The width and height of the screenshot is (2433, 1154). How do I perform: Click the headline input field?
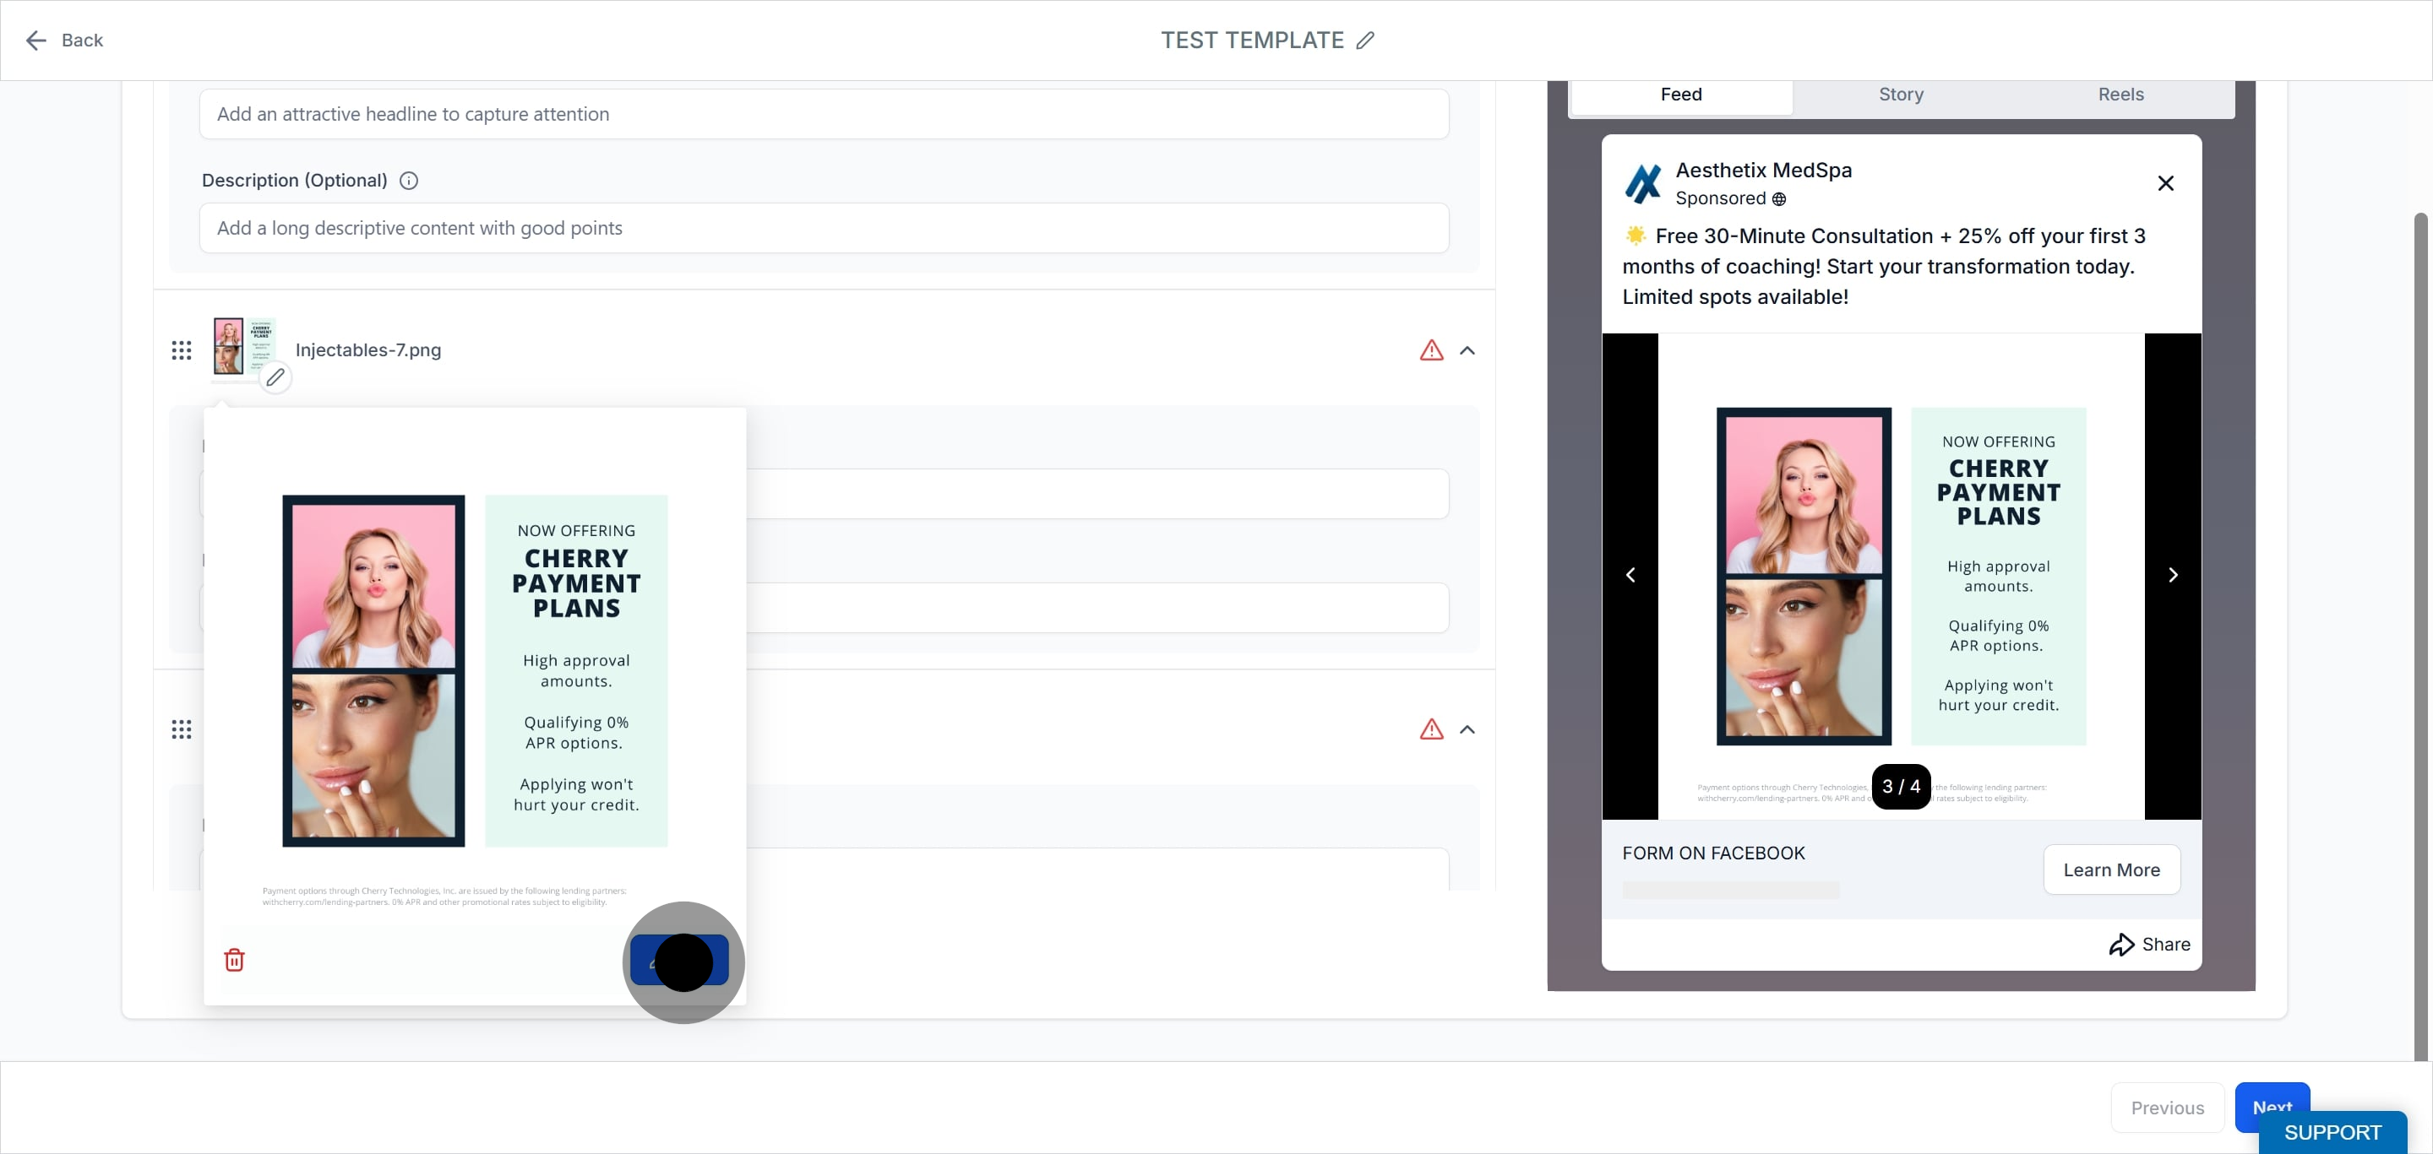pos(824,114)
